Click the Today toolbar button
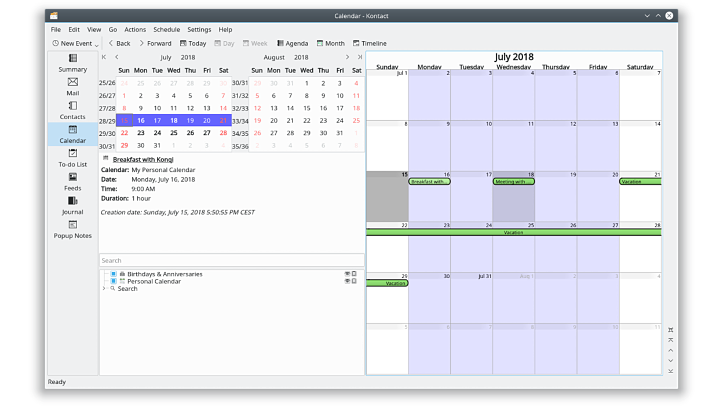 (193, 43)
